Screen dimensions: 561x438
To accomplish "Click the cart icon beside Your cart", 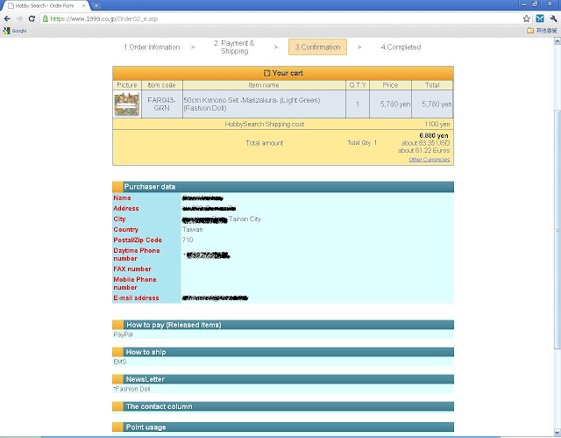I will click(x=266, y=73).
